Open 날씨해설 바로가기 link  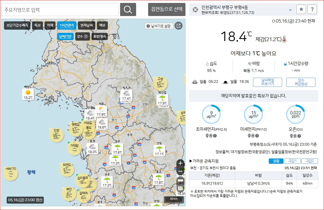(267, 82)
